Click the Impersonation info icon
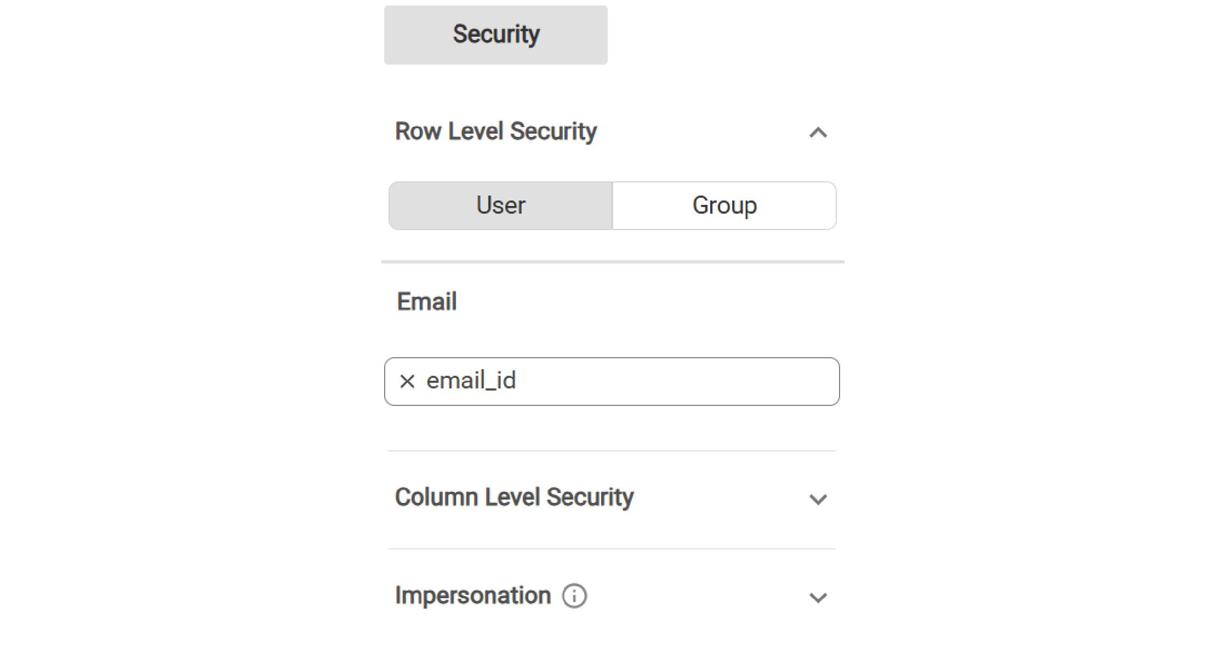 coord(574,596)
